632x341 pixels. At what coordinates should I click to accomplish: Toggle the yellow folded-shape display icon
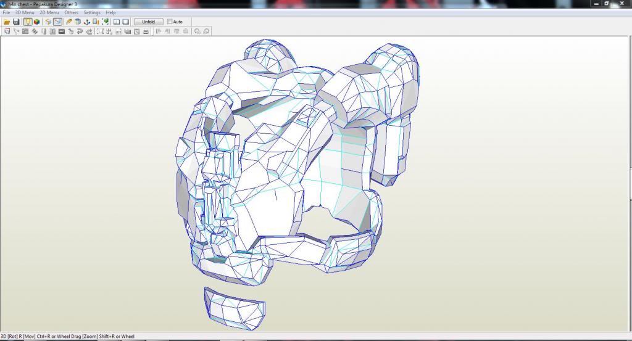pos(48,22)
